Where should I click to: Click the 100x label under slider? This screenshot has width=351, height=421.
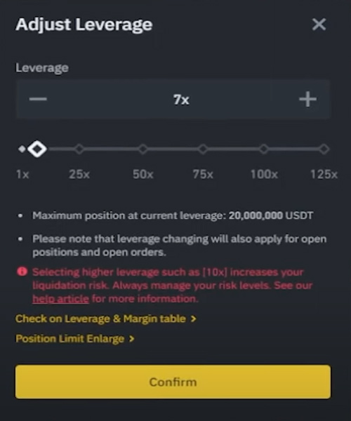click(x=264, y=175)
